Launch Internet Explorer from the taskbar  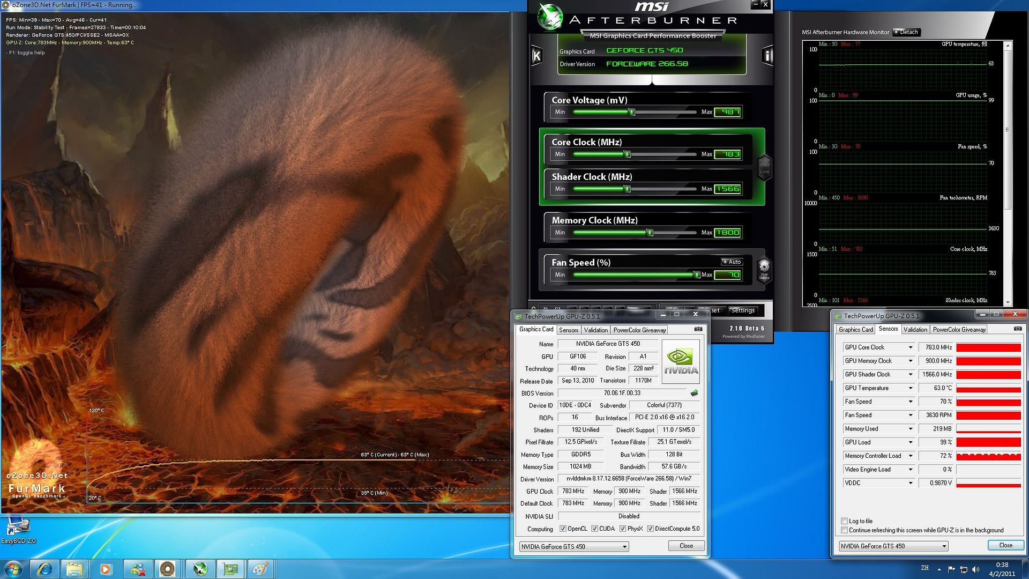44,569
